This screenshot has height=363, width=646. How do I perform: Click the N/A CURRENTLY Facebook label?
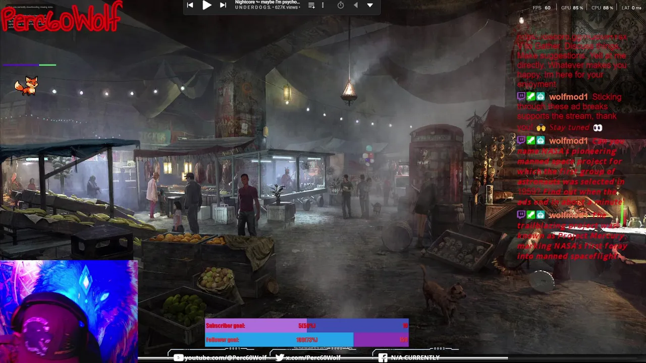click(x=415, y=357)
